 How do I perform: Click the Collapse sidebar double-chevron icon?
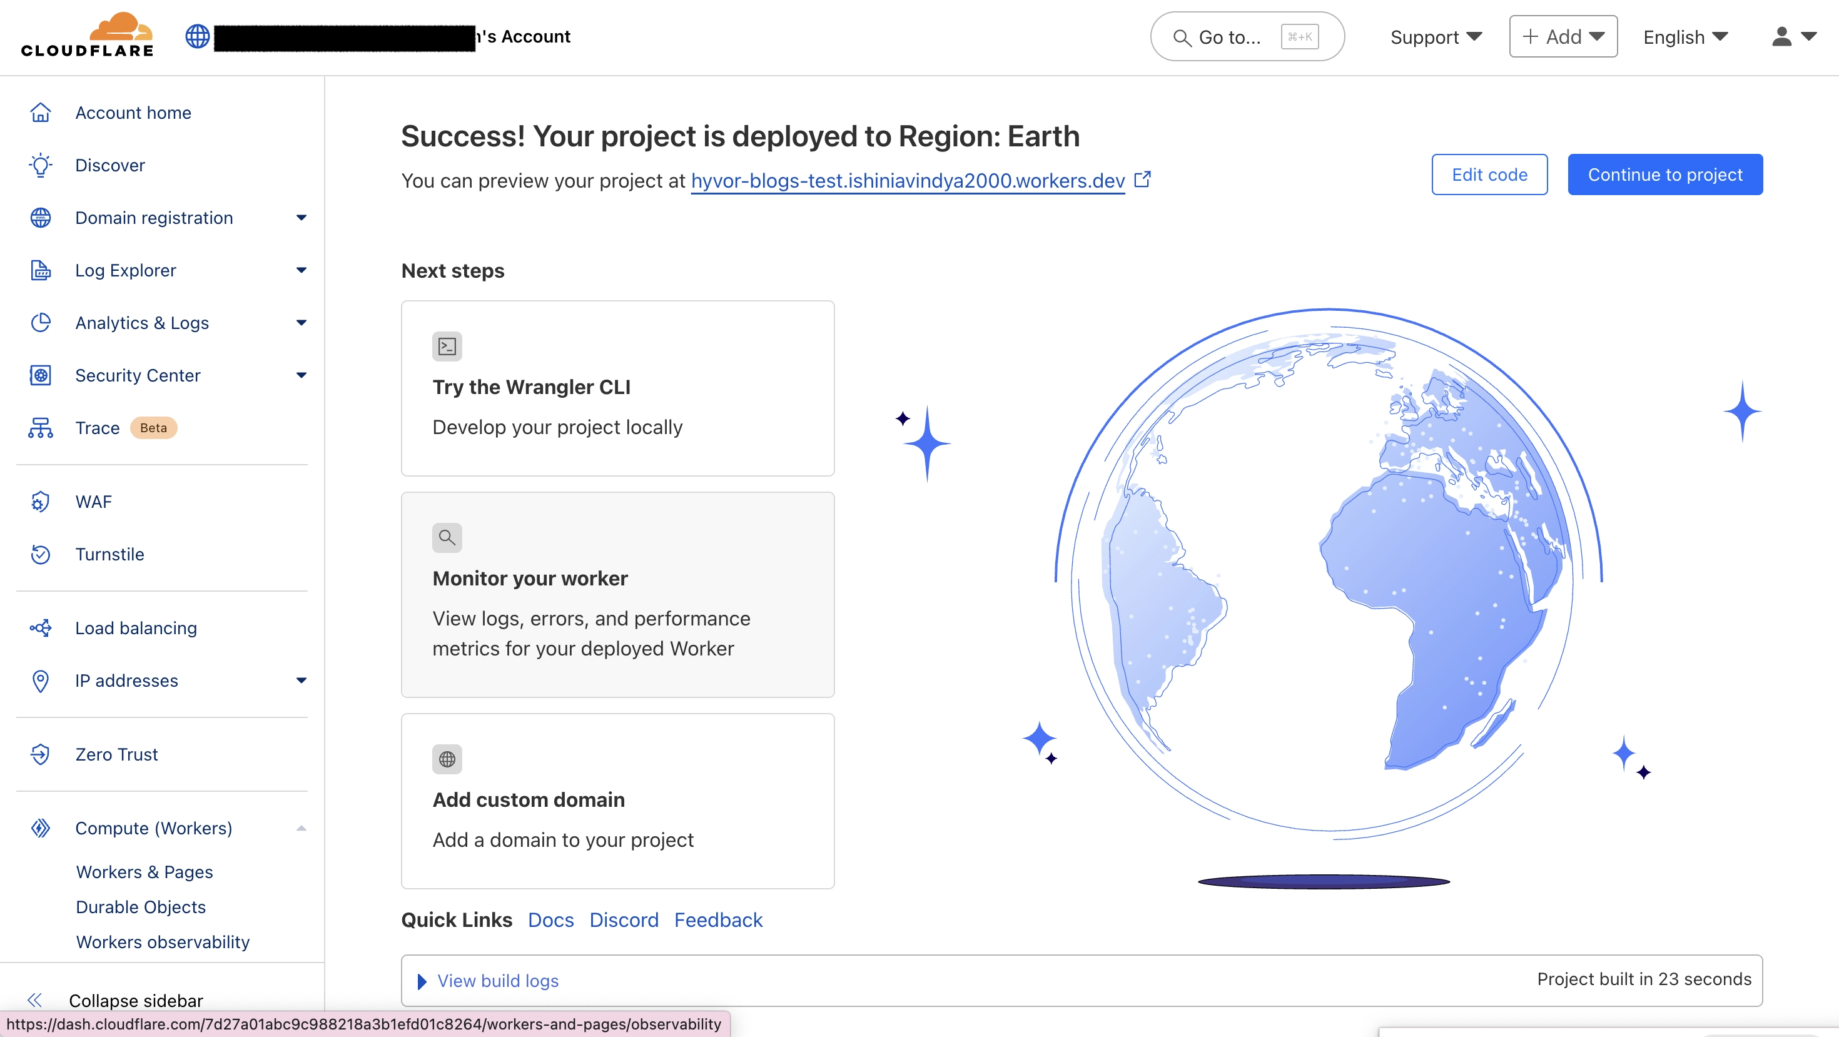34,1001
